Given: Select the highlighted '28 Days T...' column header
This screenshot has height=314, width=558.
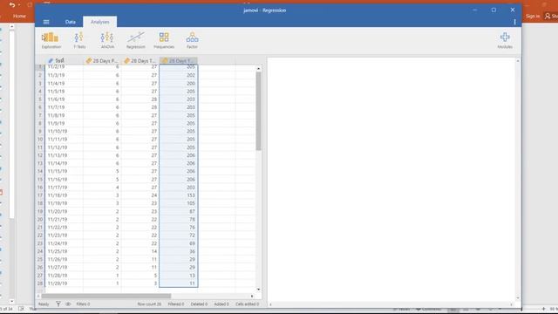Looking at the screenshot, I should point(178,60).
